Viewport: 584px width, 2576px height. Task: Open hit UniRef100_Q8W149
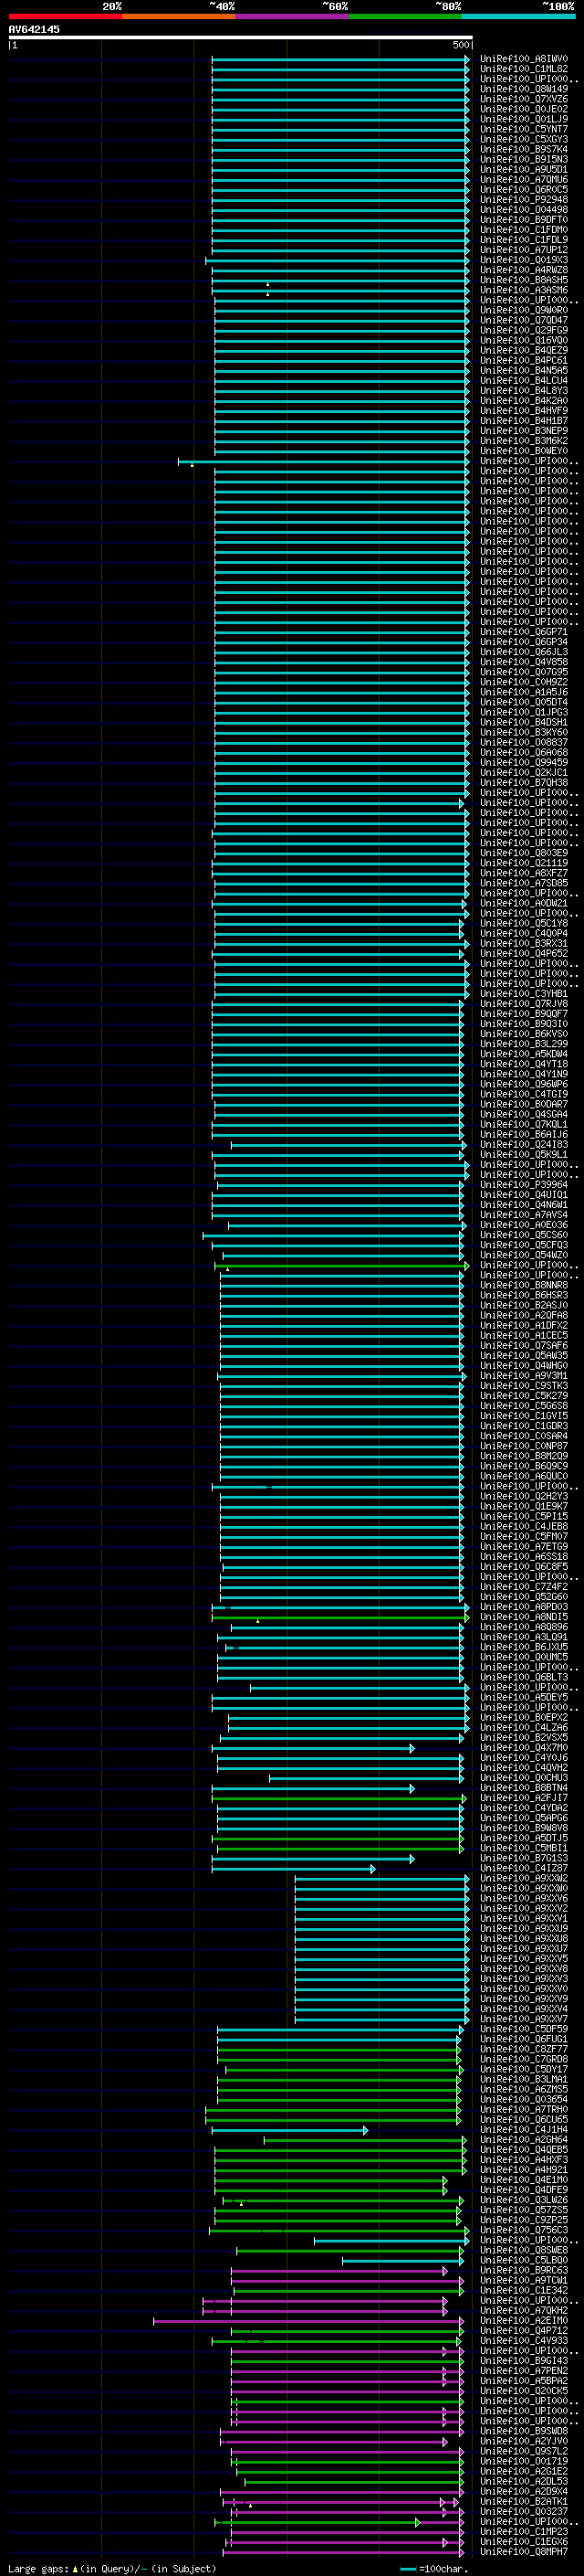click(523, 89)
